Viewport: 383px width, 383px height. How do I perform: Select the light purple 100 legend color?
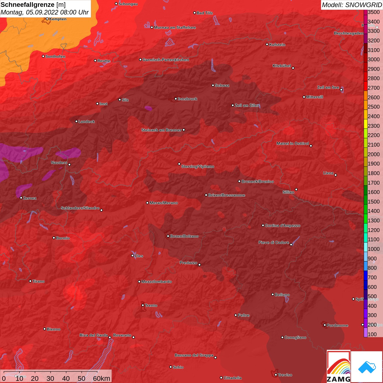[365, 332]
